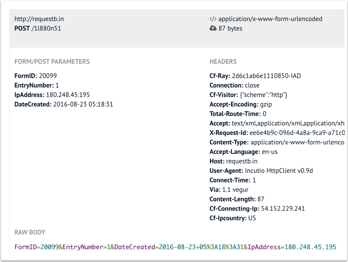
Task: Select the POST /1l880n51 request path
Action: (x=38, y=28)
